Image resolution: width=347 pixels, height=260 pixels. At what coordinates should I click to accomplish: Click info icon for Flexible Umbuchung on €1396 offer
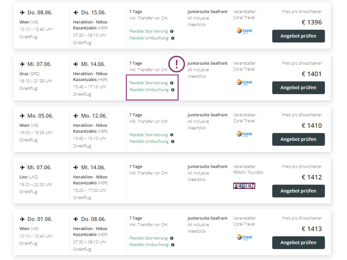pos(173,38)
